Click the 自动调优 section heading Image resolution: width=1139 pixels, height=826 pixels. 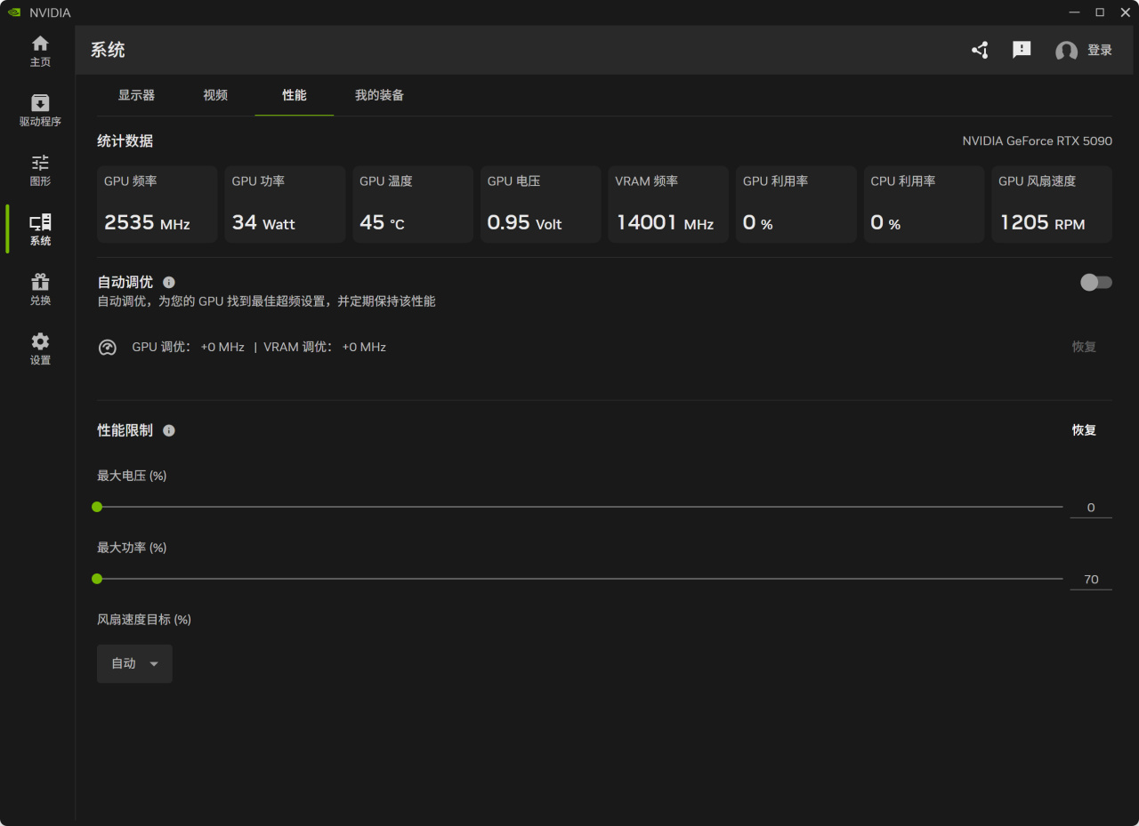click(x=125, y=282)
